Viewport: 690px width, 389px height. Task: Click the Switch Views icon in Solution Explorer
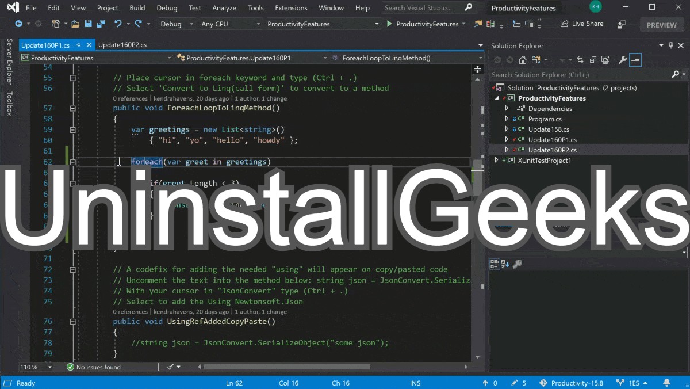point(536,60)
